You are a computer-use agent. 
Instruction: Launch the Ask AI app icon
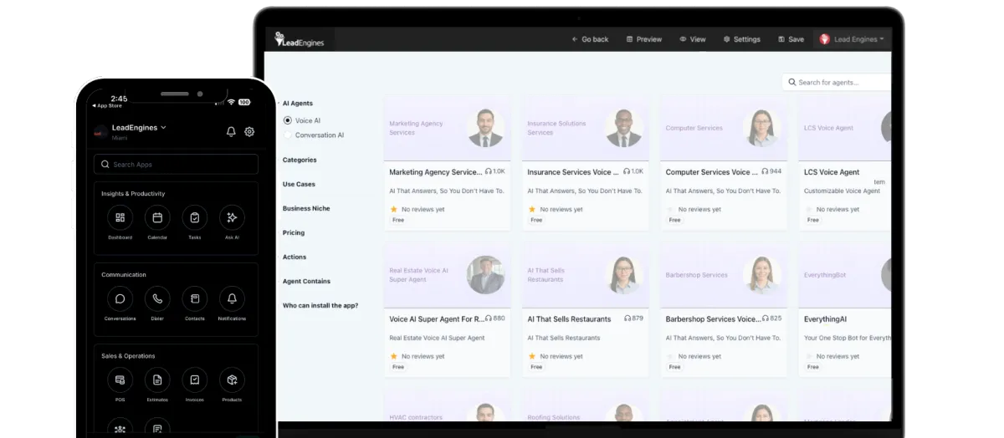click(232, 217)
